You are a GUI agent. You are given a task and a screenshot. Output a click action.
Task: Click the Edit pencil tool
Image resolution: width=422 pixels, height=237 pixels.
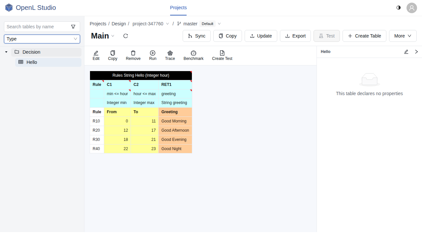tap(96, 55)
